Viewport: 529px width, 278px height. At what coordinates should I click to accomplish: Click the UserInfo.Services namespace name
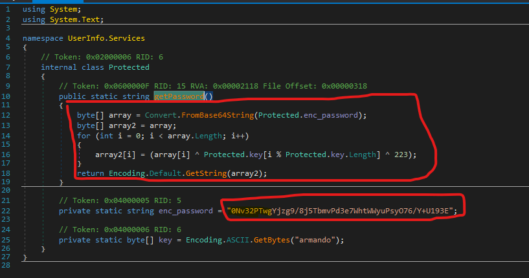pos(106,38)
